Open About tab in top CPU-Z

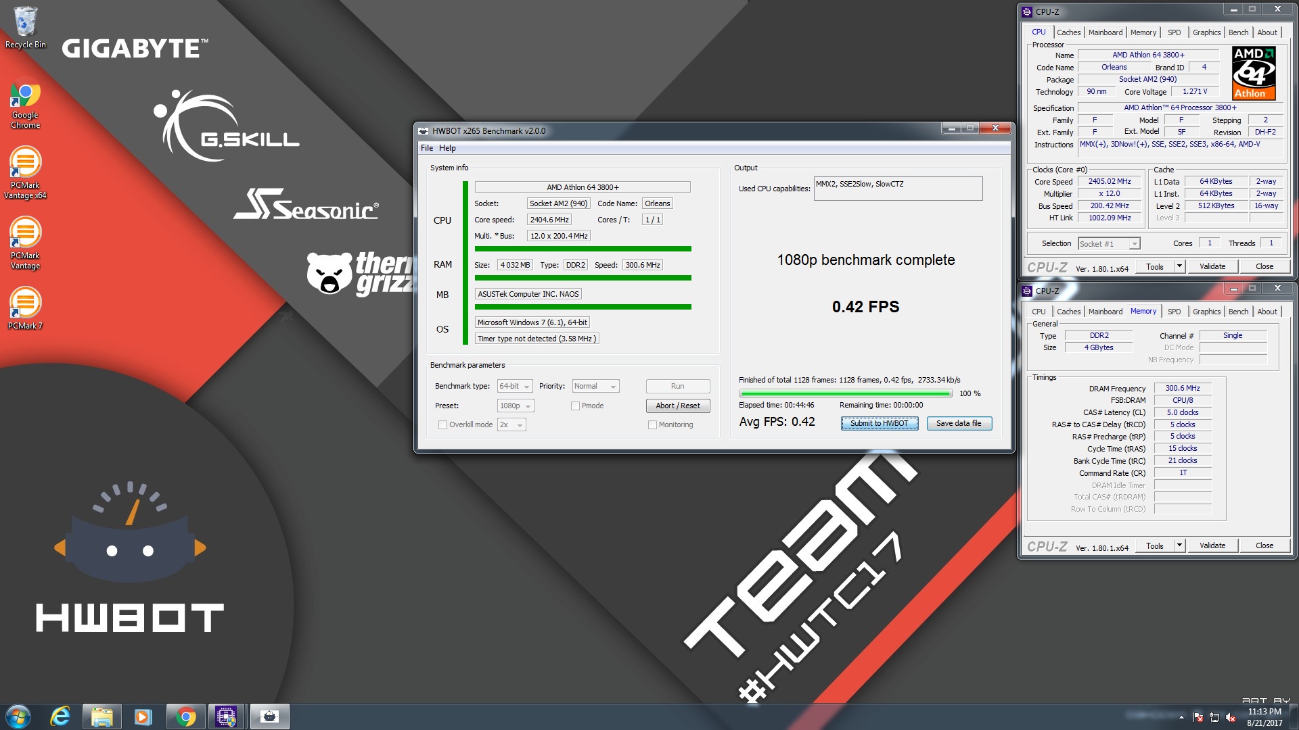(1267, 32)
